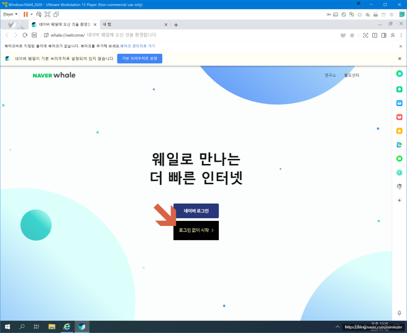Dismiss the bookmark bar notice
Image resolution: width=407 pixels, height=333 pixels.
coord(400,46)
